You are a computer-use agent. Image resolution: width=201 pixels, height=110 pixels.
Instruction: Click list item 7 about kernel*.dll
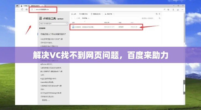(x=51, y=86)
